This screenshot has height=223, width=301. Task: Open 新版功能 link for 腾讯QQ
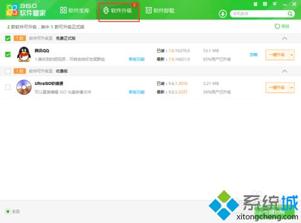pyautogui.click(x=137, y=59)
